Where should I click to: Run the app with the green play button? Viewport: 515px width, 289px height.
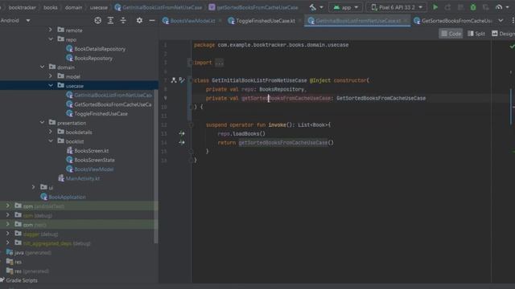click(435, 7)
